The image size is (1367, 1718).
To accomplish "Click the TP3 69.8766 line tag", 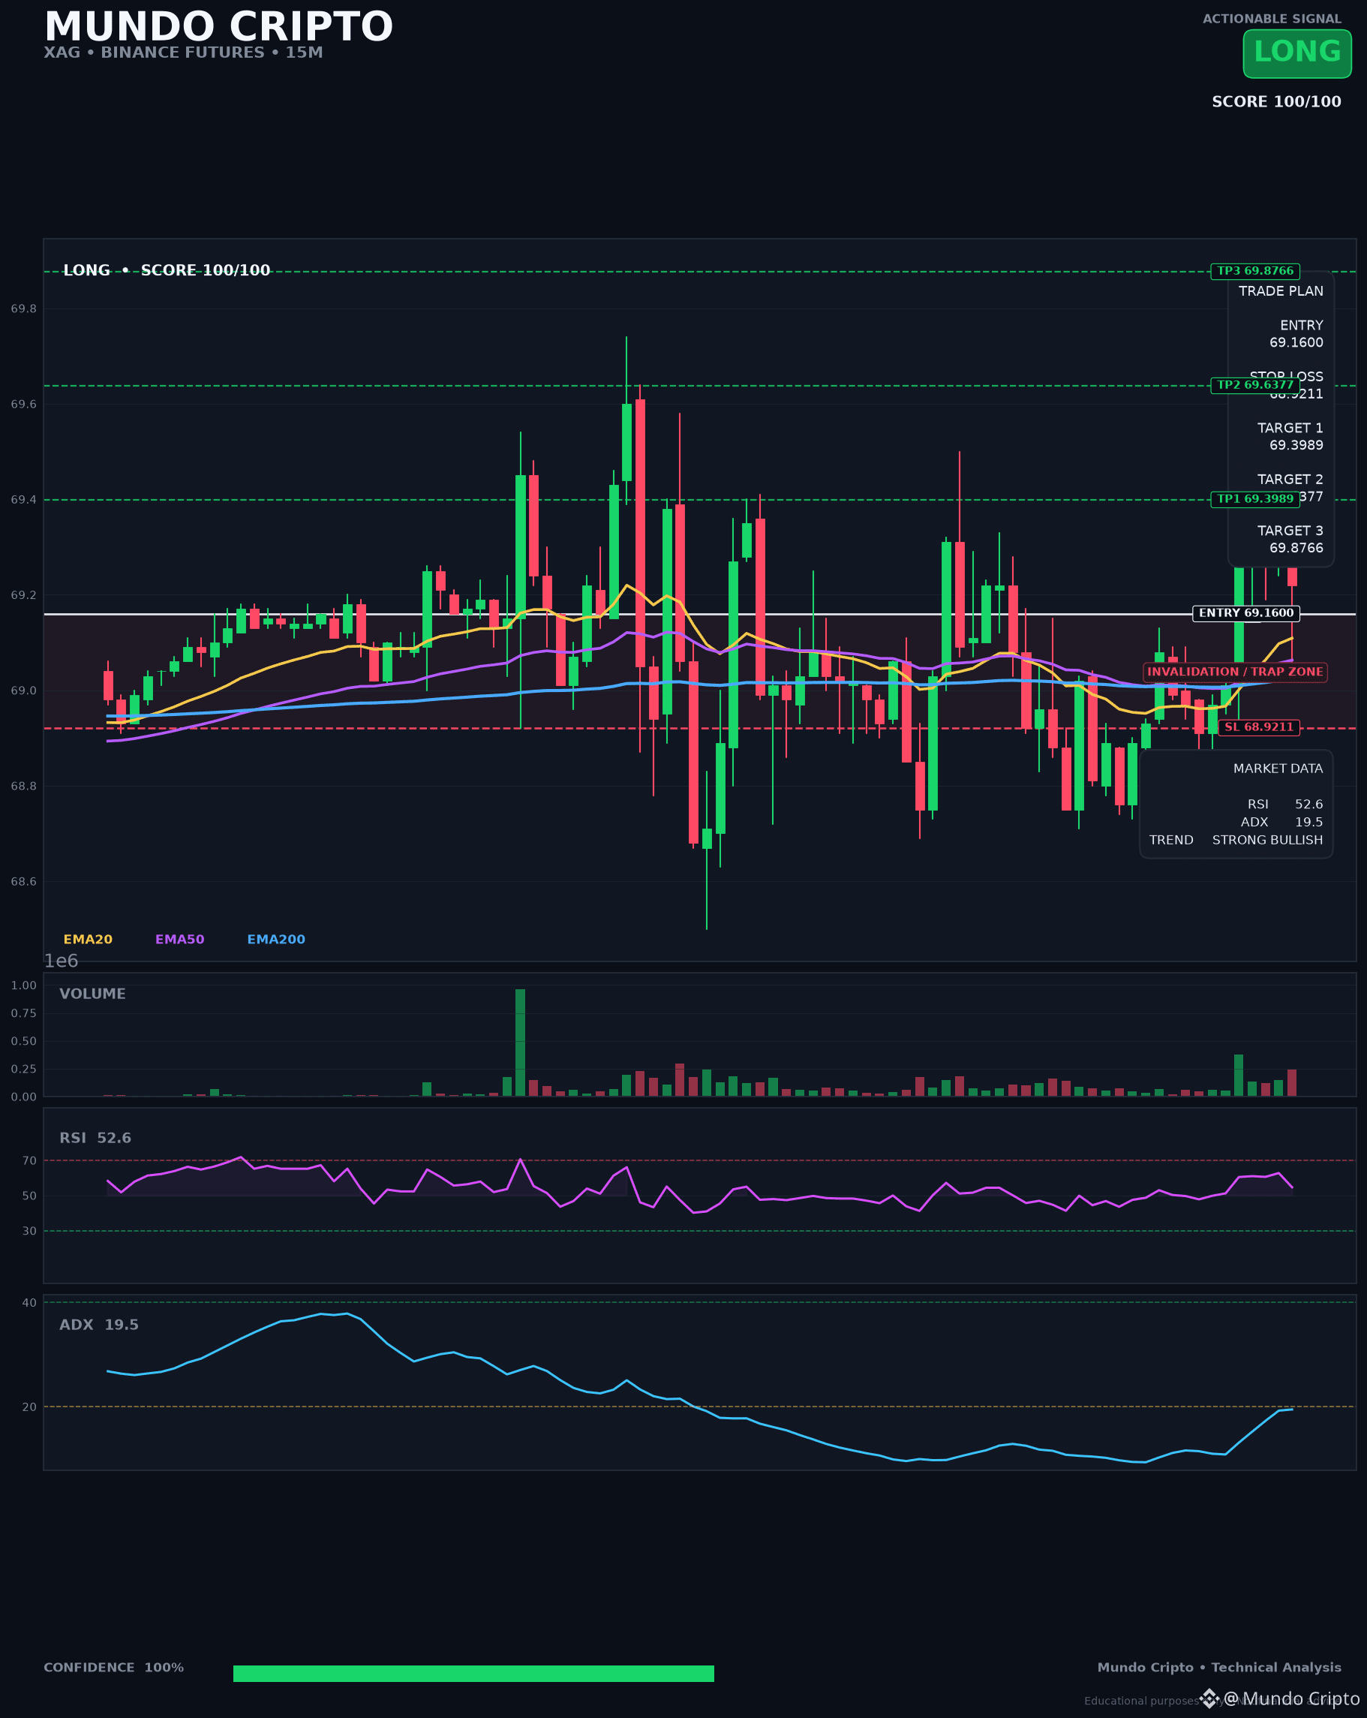I will point(1254,271).
